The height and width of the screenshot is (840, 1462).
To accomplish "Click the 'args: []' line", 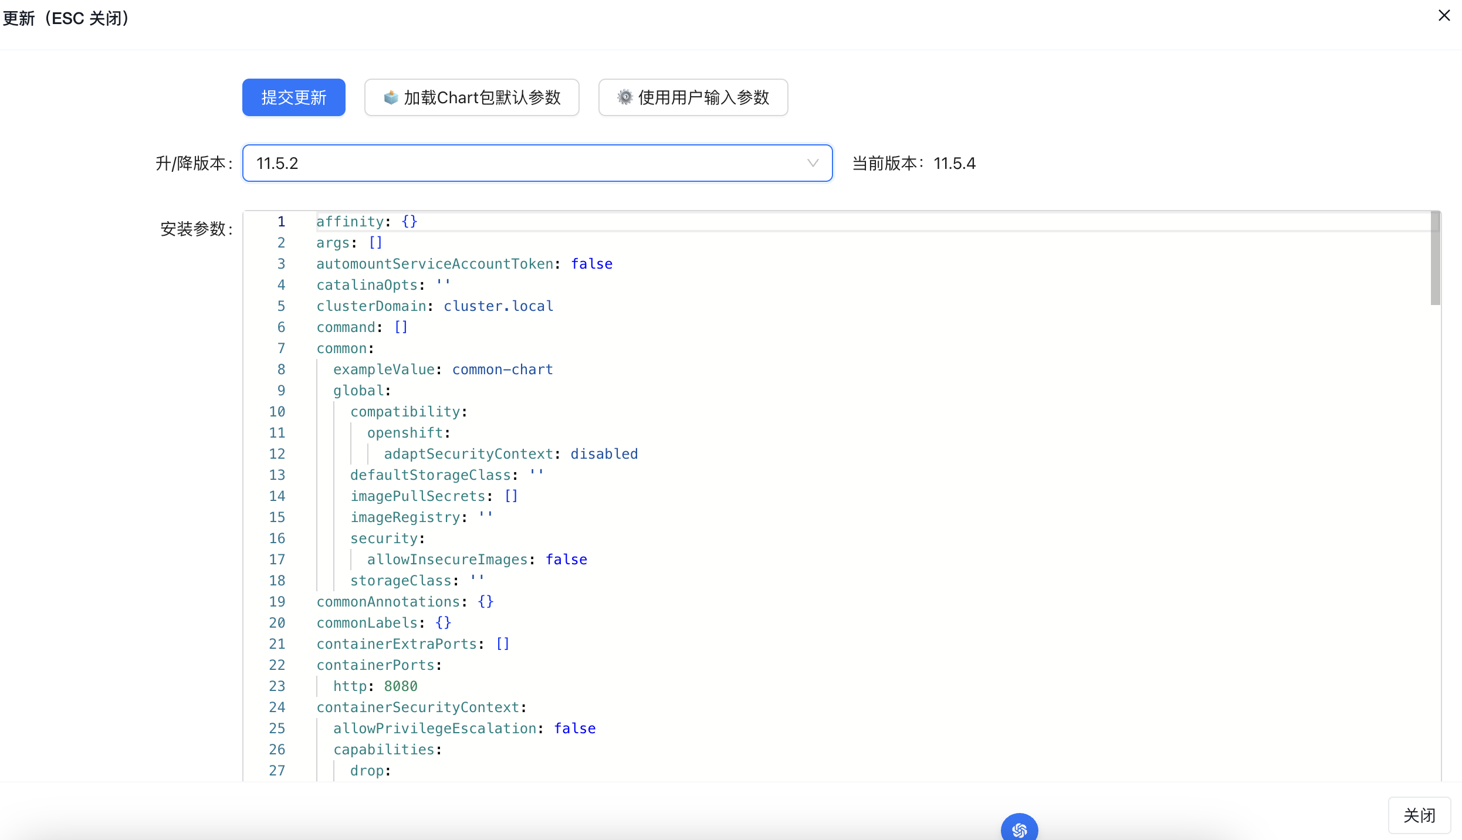I will (x=350, y=243).
